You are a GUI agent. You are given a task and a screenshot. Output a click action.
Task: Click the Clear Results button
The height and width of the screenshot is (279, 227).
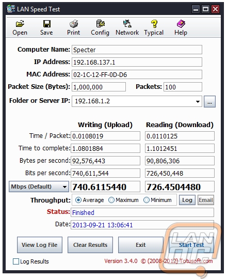pos(90,245)
